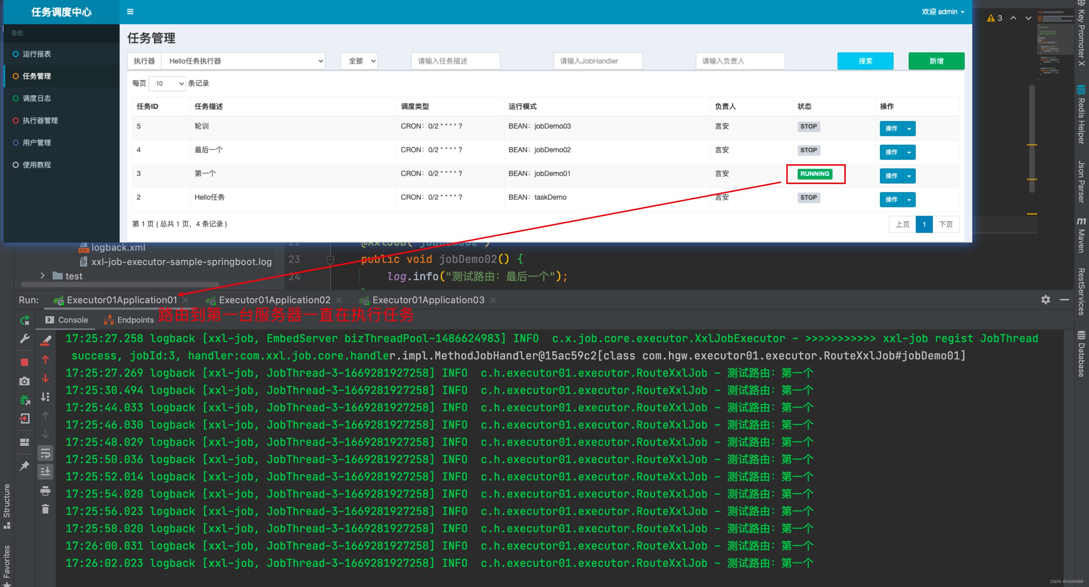Open logback.xml in project tree
Screen dimensions: 1089x587
(112, 247)
